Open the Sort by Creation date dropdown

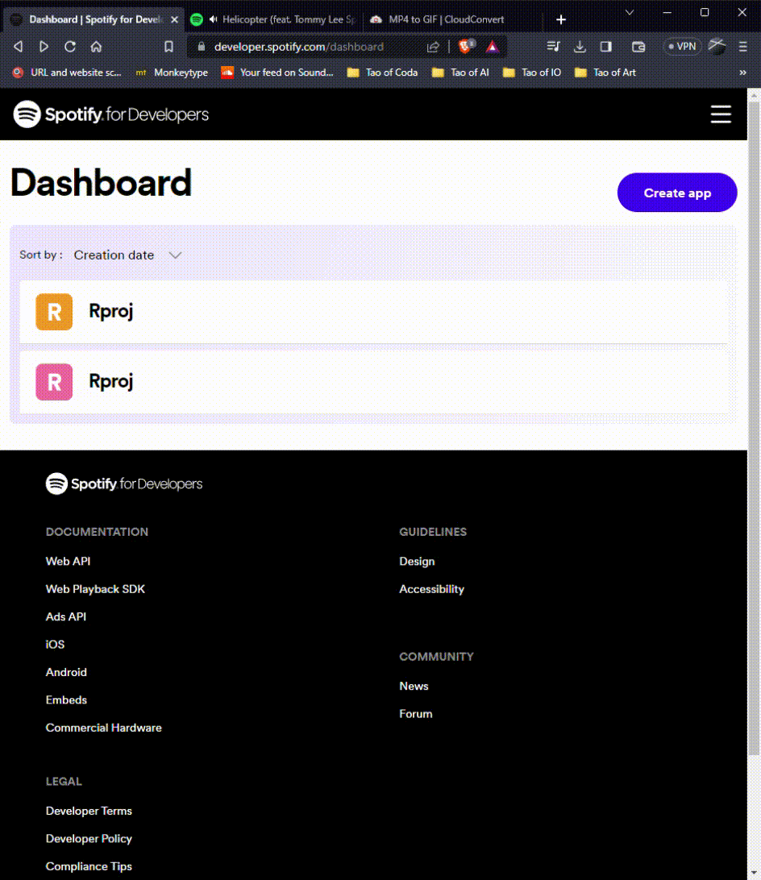click(x=128, y=255)
